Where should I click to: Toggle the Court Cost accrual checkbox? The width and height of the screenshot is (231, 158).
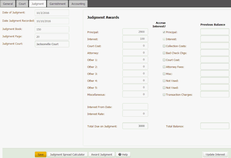click(x=164, y=60)
